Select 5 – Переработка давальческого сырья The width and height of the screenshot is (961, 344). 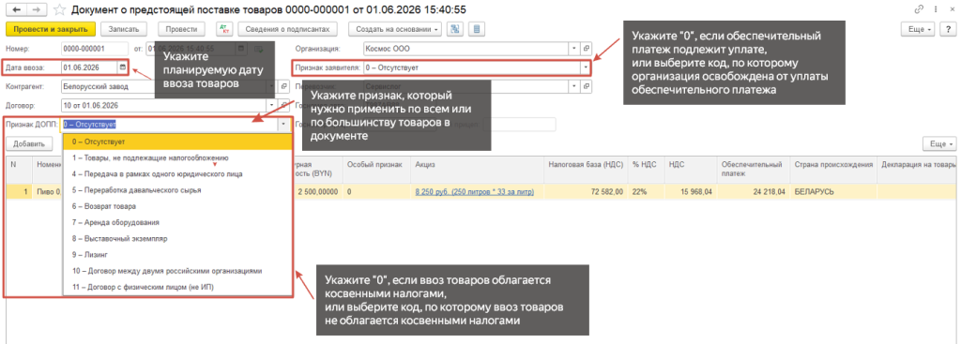click(x=177, y=189)
